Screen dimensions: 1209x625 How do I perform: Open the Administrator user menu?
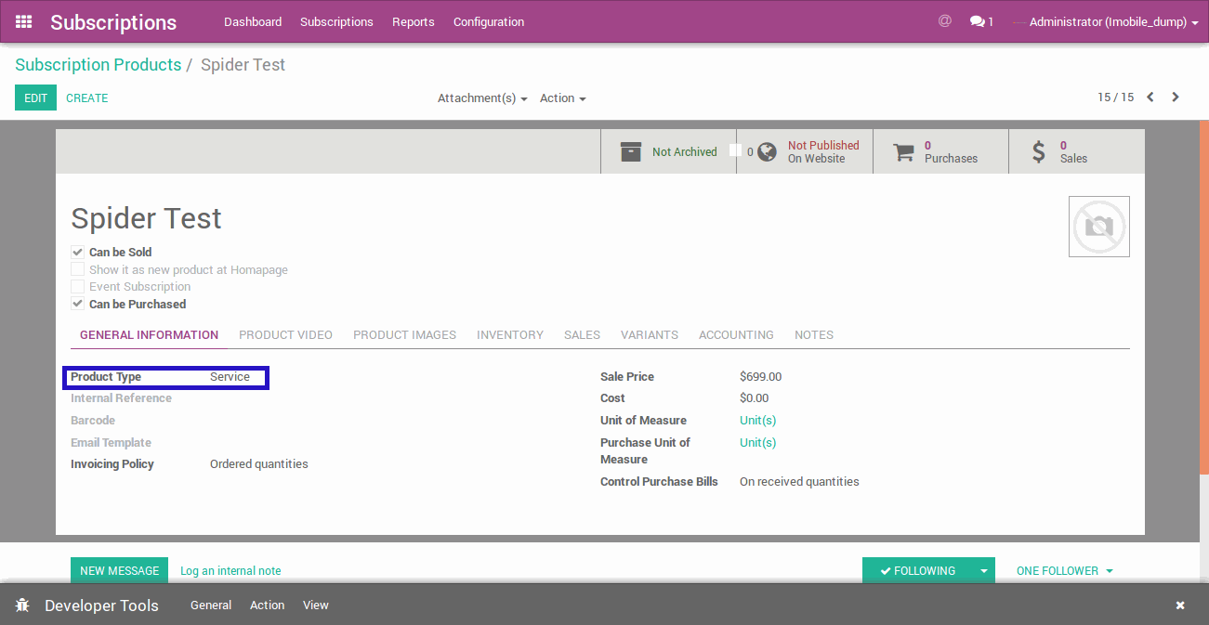click(1112, 21)
